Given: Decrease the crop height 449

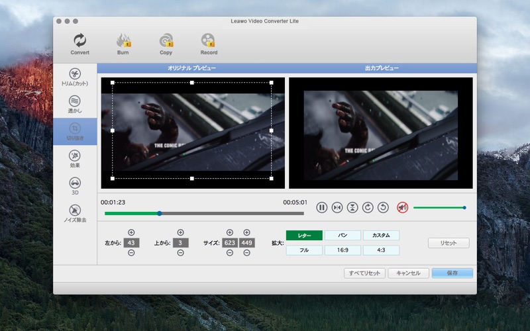Looking at the screenshot, I should coord(246,253).
